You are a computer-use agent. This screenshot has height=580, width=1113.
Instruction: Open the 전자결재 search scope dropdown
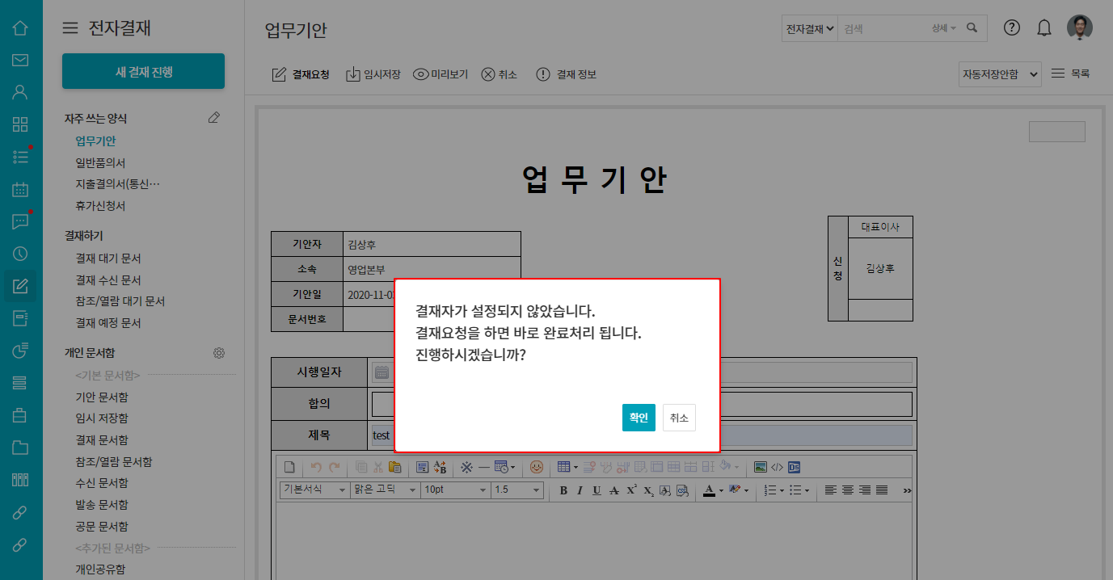[810, 28]
